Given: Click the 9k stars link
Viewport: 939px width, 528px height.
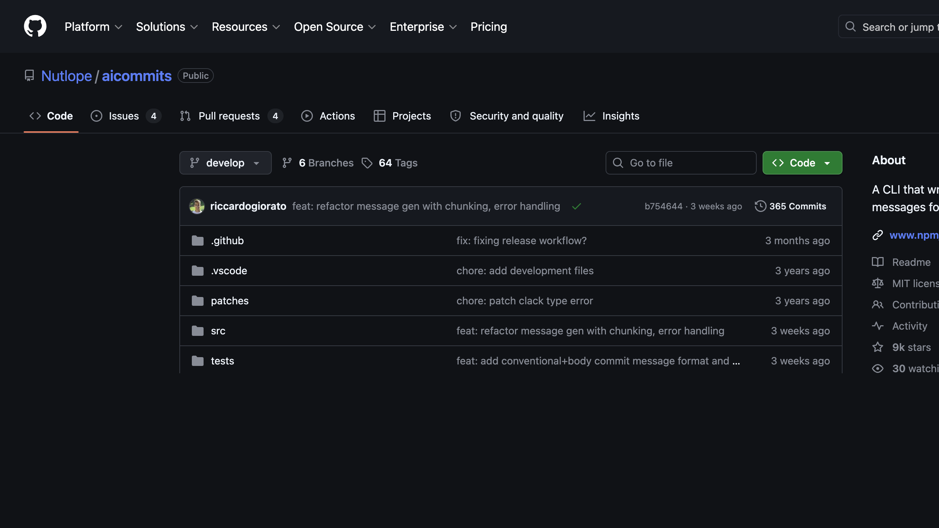Looking at the screenshot, I should click(x=911, y=347).
